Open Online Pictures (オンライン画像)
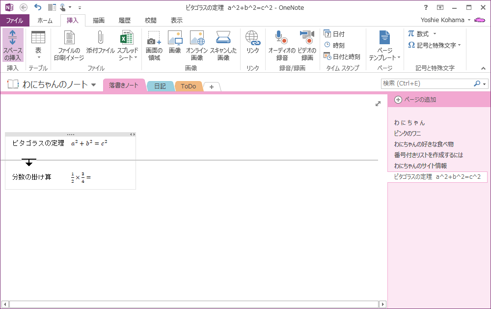The width and height of the screenshot is (491, 309). (197, 45)
